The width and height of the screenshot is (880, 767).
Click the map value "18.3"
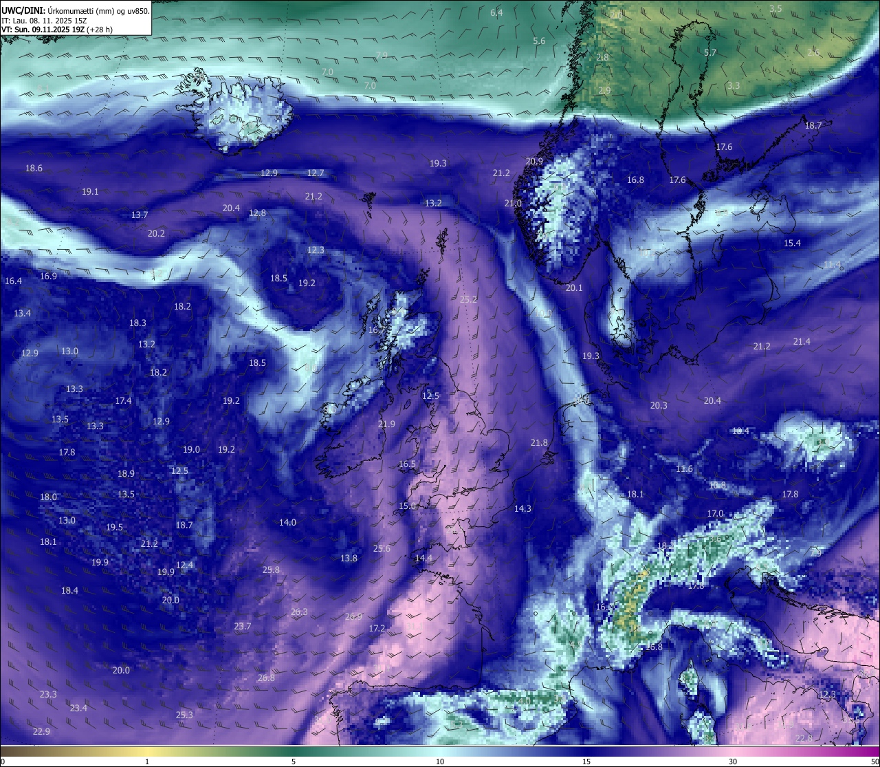click(x=137, y=323)
